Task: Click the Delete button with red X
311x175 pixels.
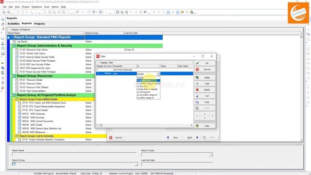Action: 205,90
